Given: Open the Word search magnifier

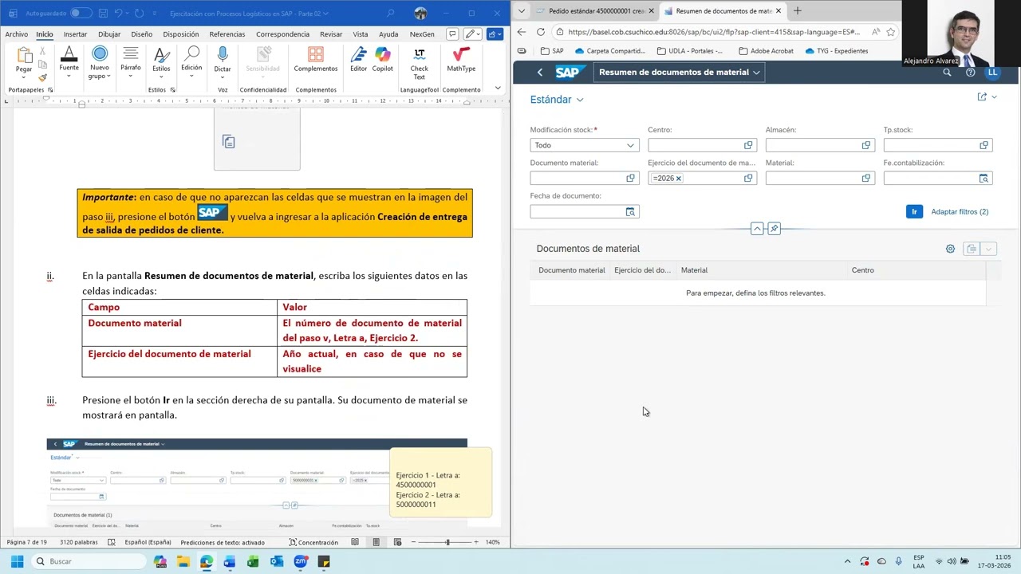Looking at the screenshot, I should pos(390,14).
